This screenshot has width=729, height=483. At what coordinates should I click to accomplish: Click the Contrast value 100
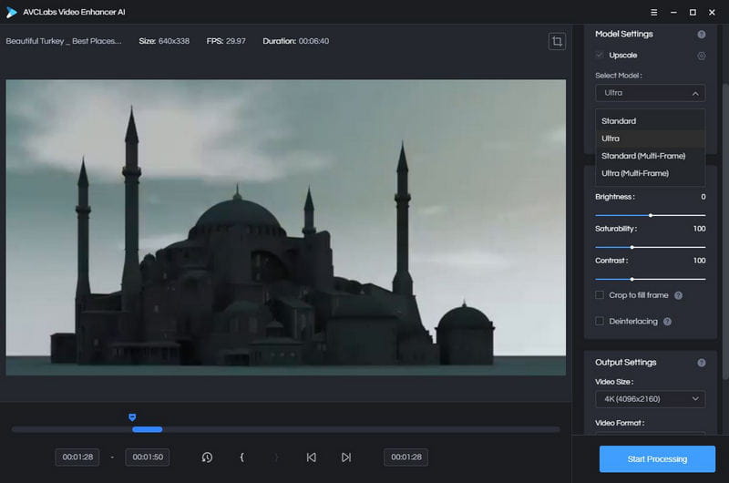tap(699, 261)
